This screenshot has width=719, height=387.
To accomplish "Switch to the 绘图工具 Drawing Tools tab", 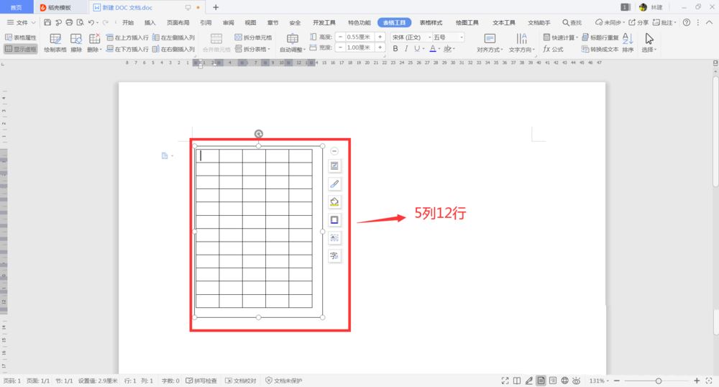I will coord(467,22).
